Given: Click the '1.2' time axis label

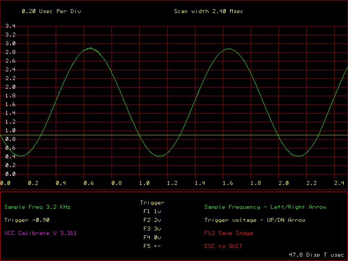Looking at the screenshot, I should click(x=172, y=183).
